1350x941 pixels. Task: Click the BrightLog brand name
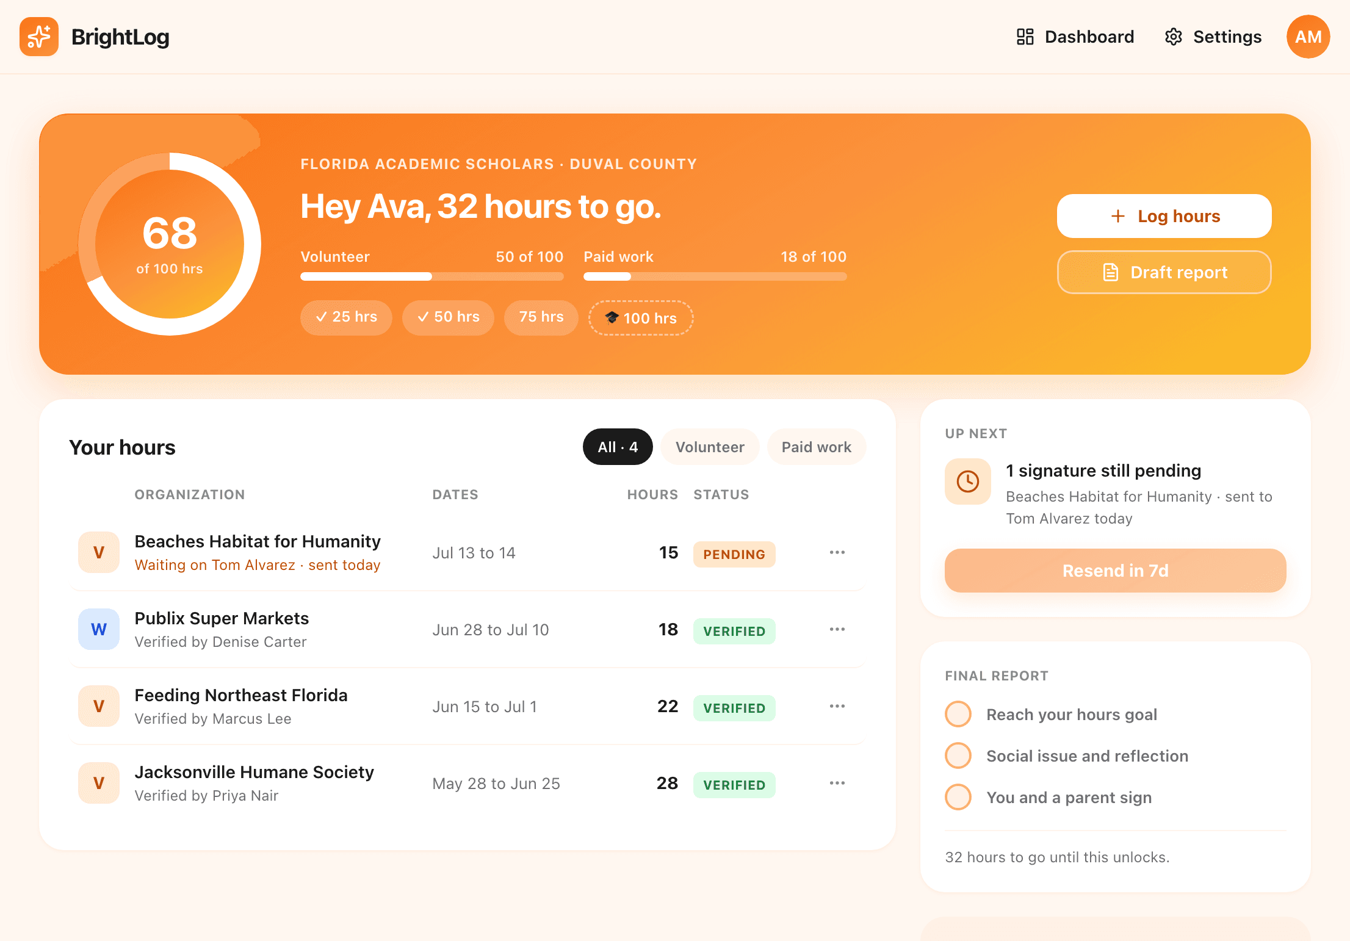pyautogui.click(x=120, y=37)
